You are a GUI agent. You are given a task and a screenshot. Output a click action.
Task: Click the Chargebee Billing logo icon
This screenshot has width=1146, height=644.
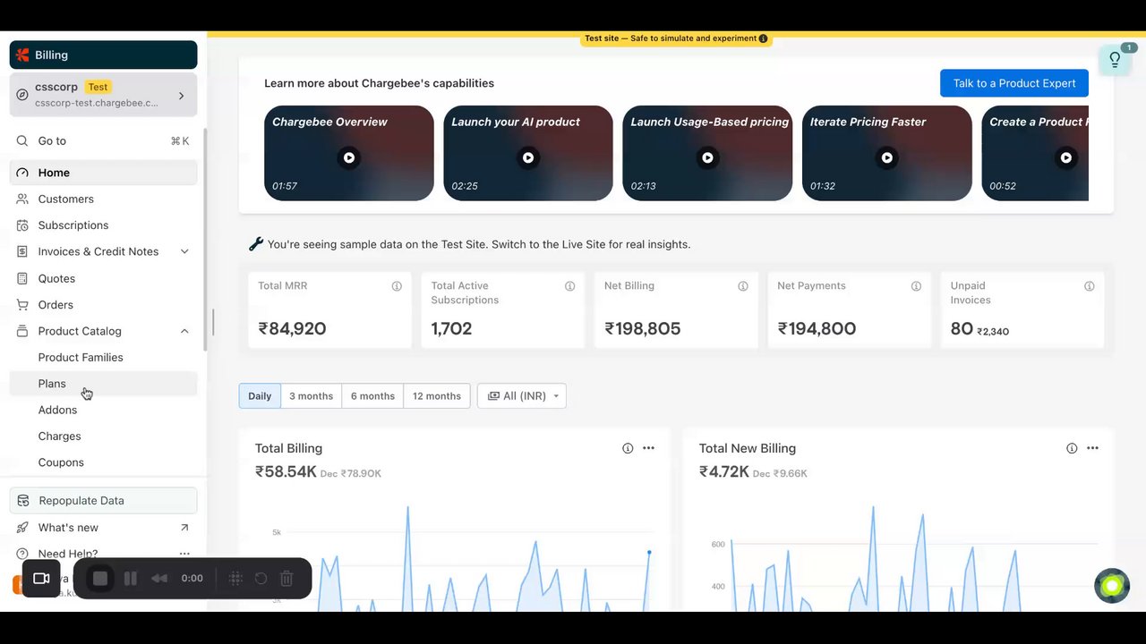pyautogui.click(x=22, y=55)
